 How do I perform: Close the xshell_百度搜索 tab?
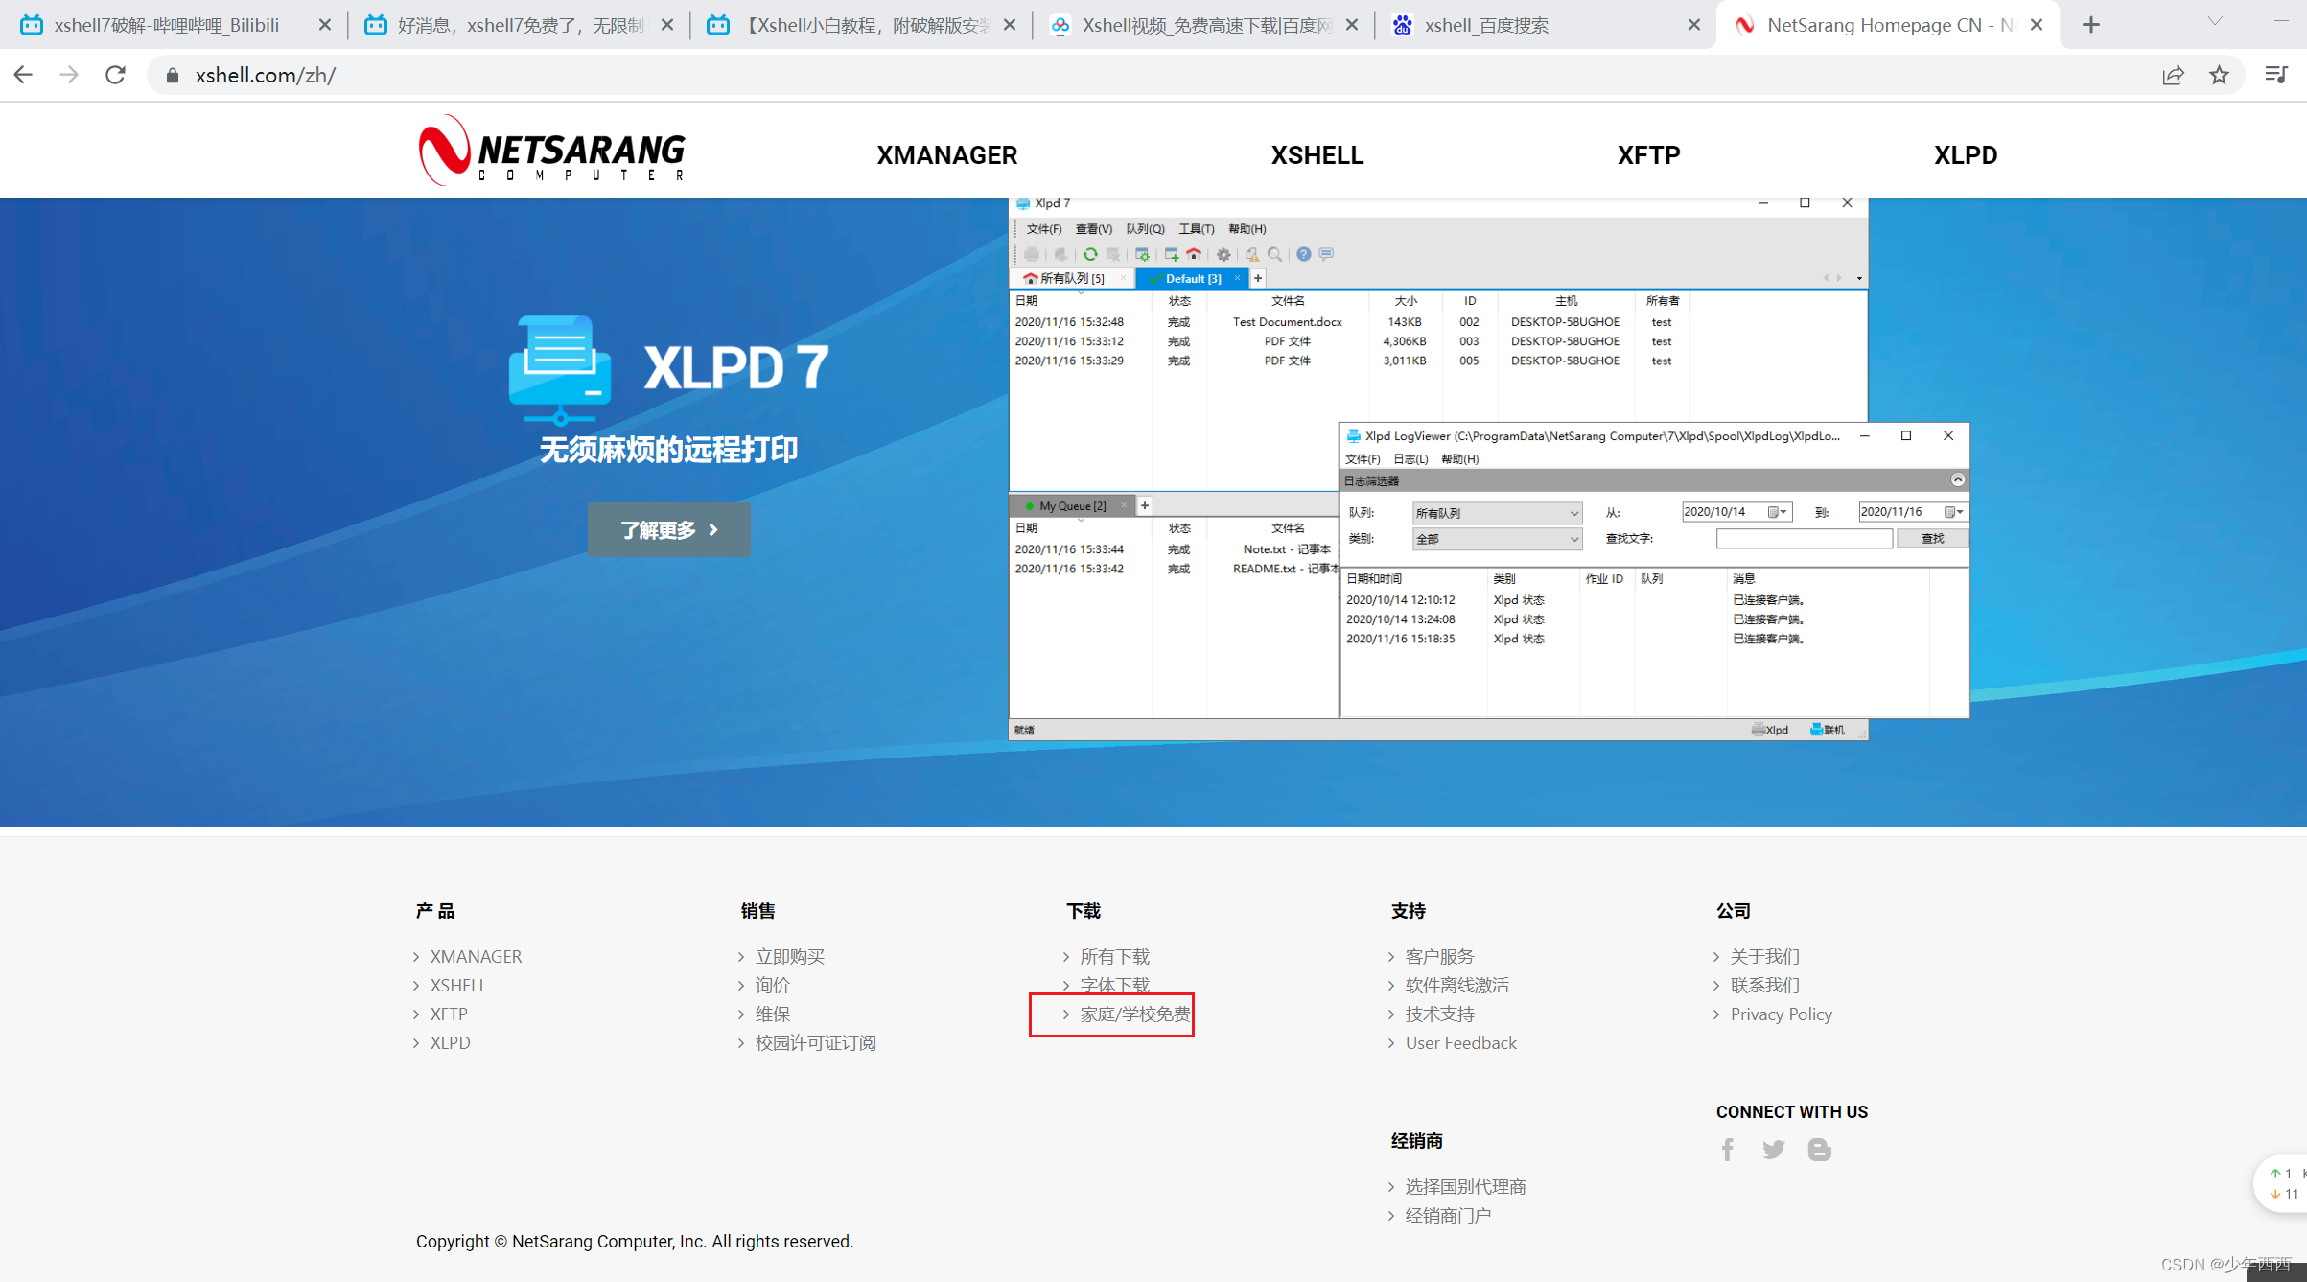click(1694, 25)
